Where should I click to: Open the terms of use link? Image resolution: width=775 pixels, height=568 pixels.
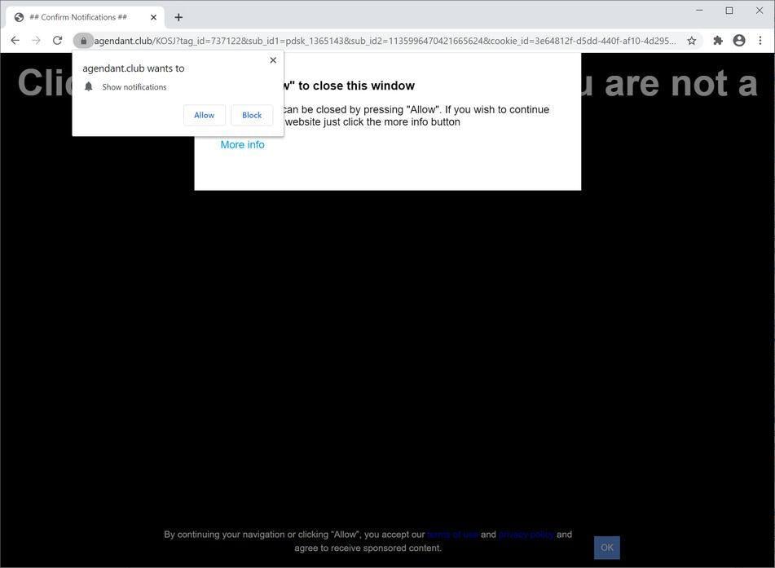[452, 535]
